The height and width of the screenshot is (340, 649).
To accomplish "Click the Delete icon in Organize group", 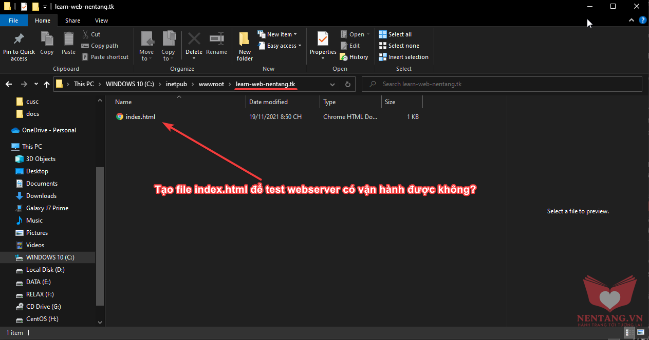I will [194, 40].
